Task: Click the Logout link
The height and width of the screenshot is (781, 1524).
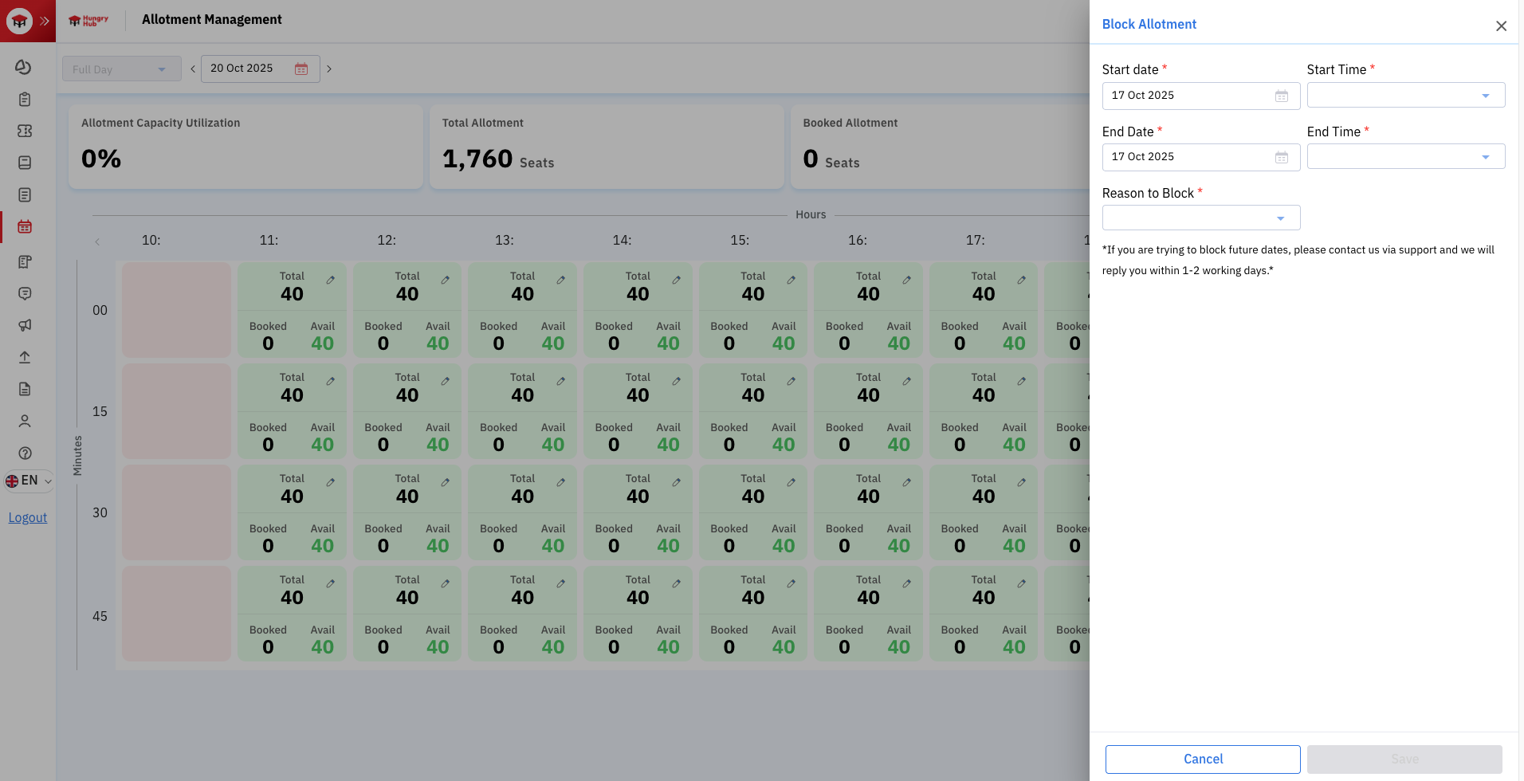Action: (27, 517)
